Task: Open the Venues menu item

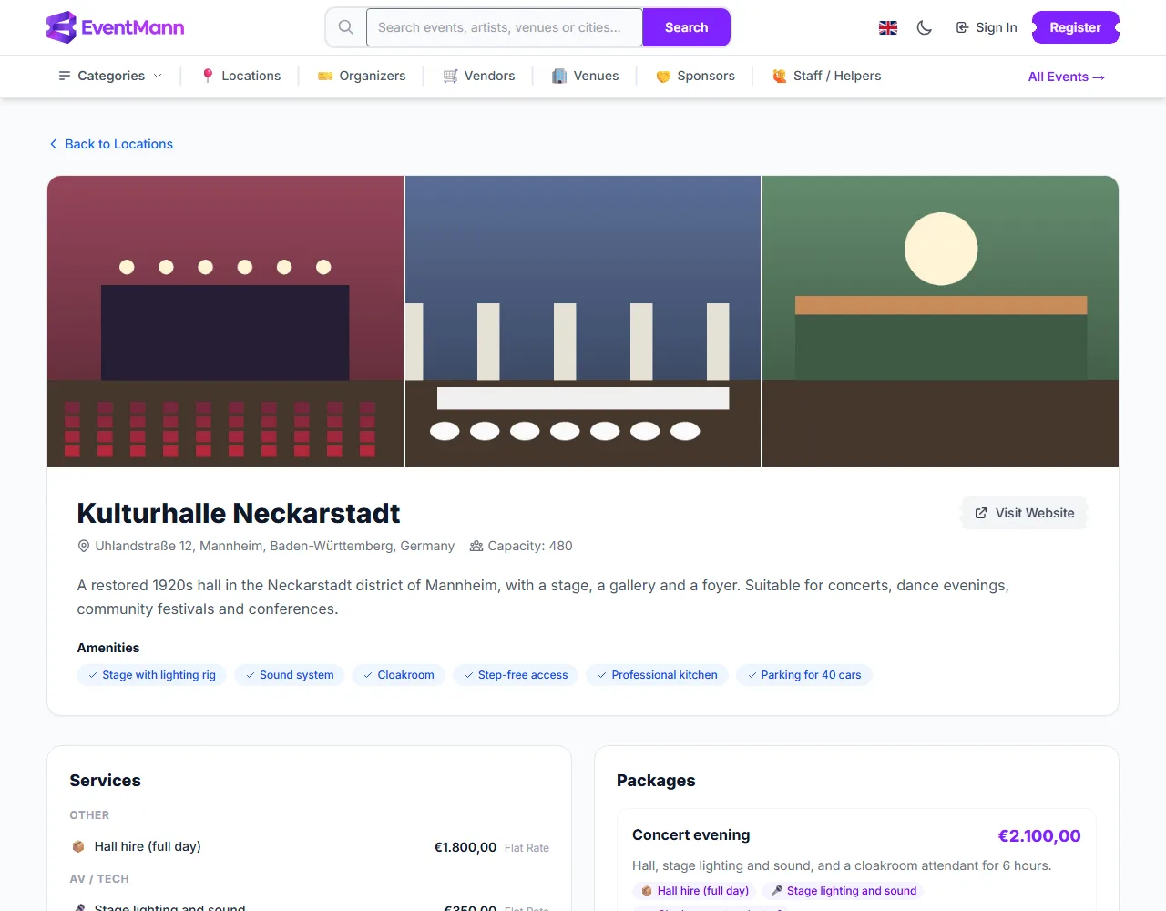Action: point(586,76)
